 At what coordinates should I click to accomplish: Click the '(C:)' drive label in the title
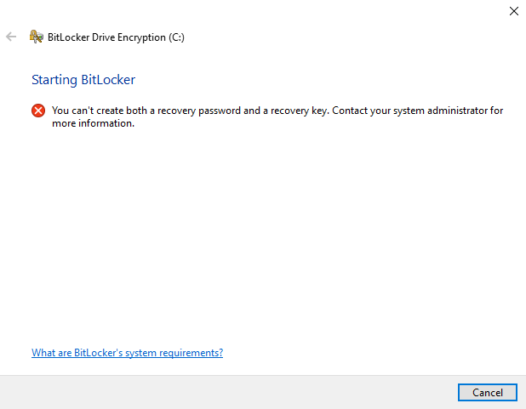(x=176, y=37)
